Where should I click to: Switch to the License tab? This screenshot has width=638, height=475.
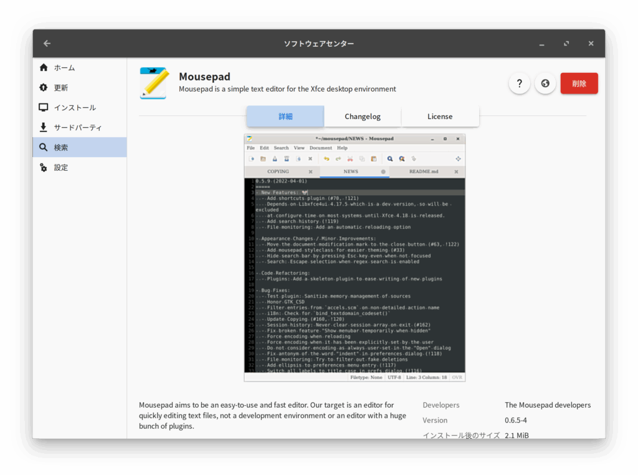point(440,117)
